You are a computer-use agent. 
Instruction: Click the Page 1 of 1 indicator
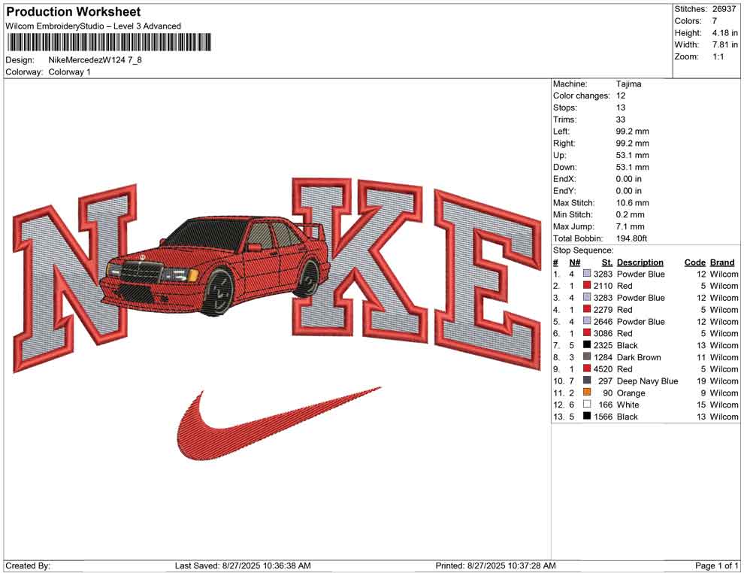coord(716,565)
